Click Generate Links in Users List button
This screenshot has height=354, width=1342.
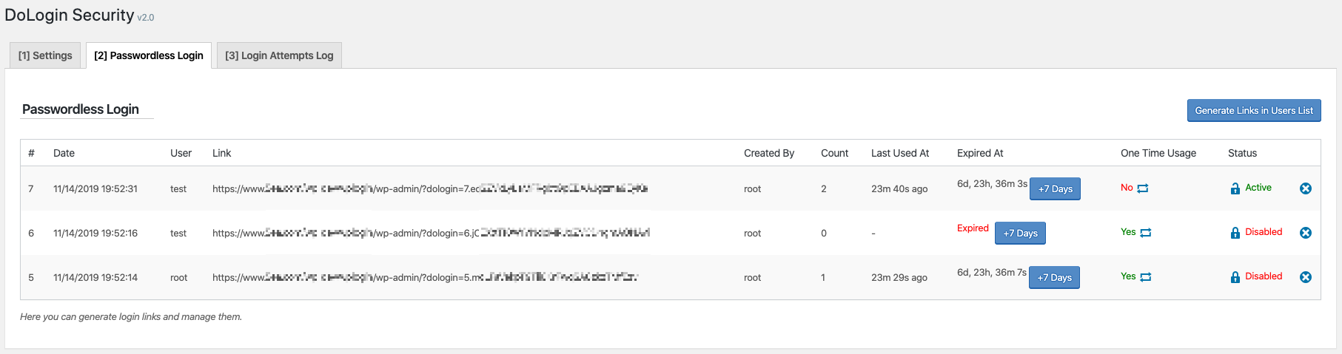tap(1254, 110)
